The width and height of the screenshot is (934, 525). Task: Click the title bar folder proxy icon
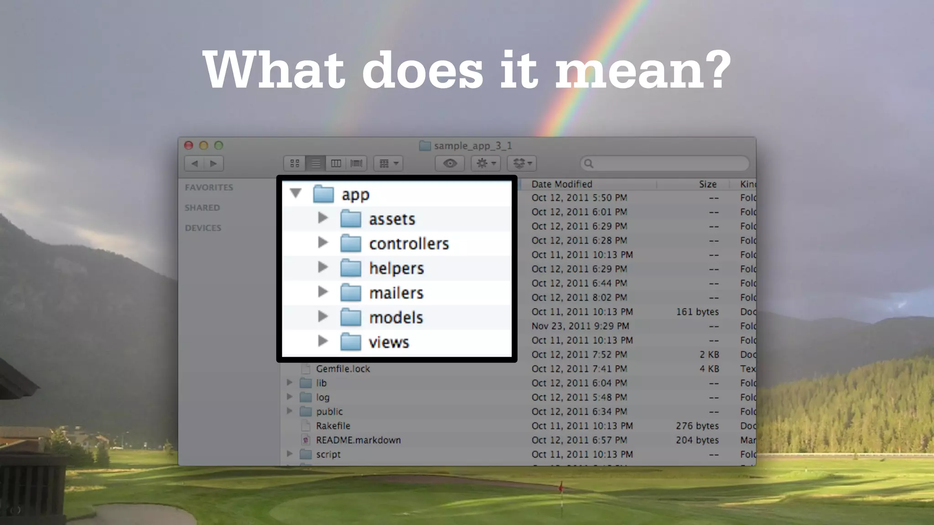point(425,145)
